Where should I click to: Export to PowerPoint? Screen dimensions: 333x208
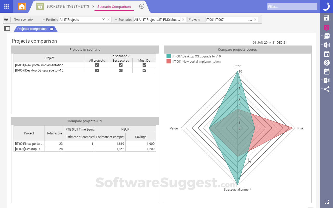point(326,80)
